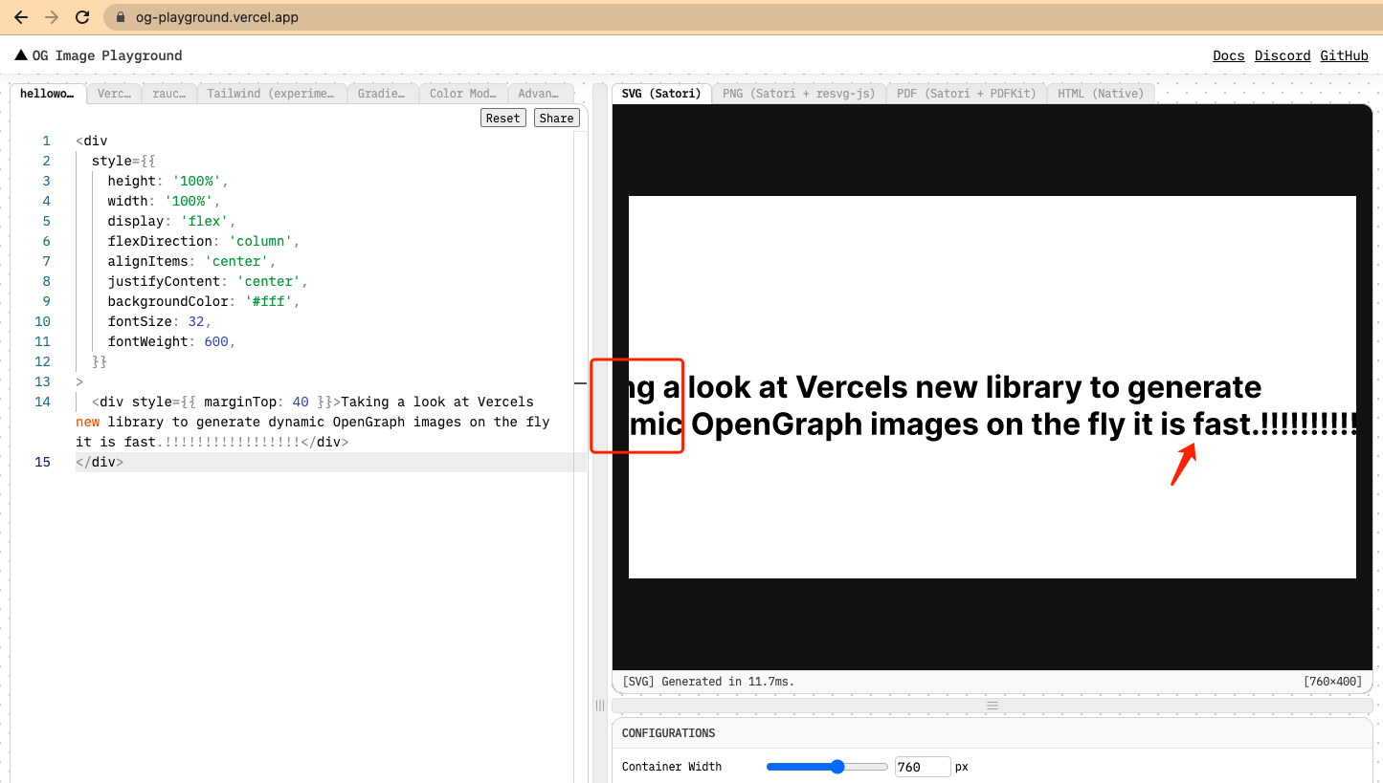Image resolution: width=1383 pixels, height=783 pixels.
Task: Switch to the PNG (Satori + resvg-js) tab
Action: [799, 93]
